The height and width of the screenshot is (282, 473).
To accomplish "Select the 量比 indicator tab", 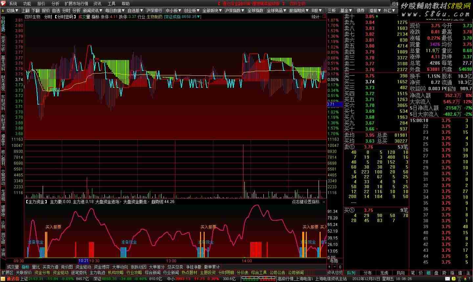I will pyautogui.click(x=36, y=267).
